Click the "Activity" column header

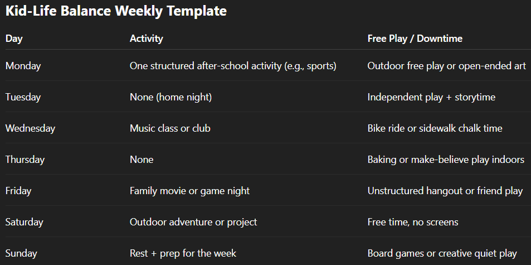pos(146,38)
